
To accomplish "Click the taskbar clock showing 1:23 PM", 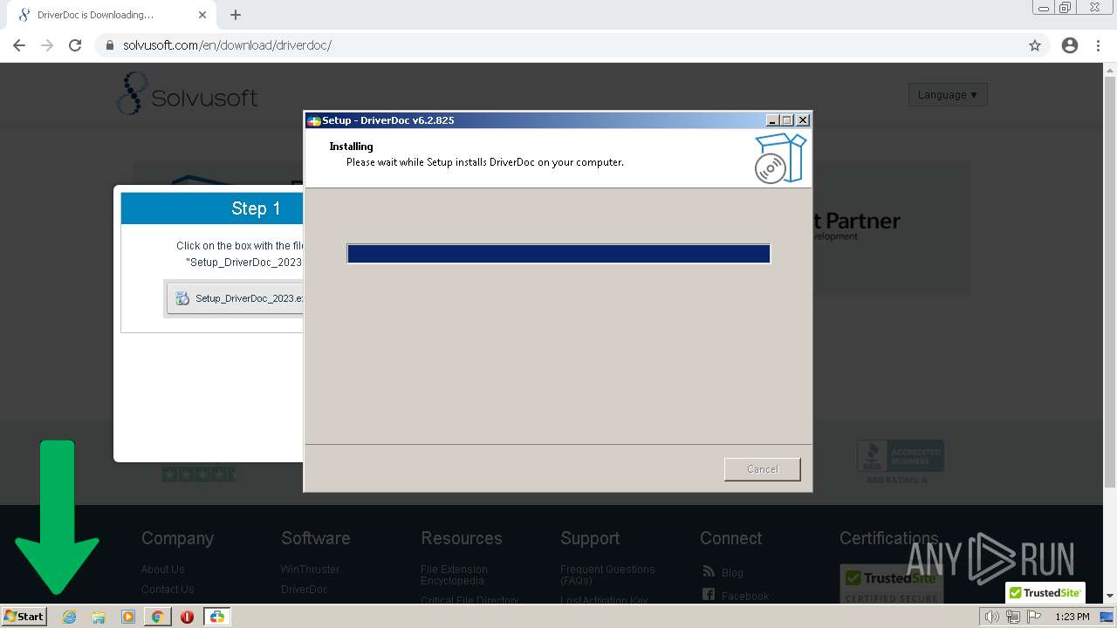I will coord(1072,617).
